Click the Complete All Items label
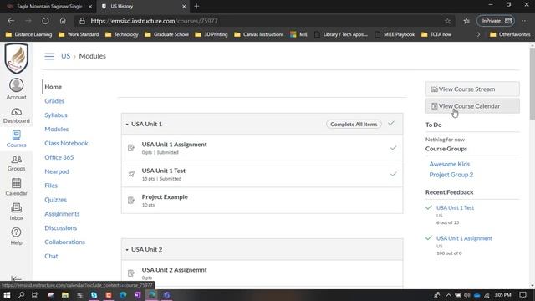Image resolution: width=535 pixels, height=301 pixels. pyautogui.click(x=354, y=125)
